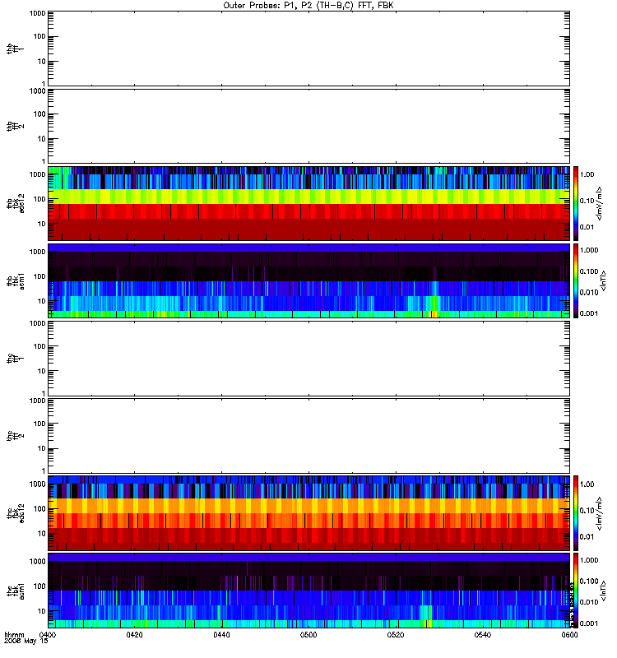
Task: Click the thc fbk edc12 spectrogram panel
Action: click(x=308, y=512)
